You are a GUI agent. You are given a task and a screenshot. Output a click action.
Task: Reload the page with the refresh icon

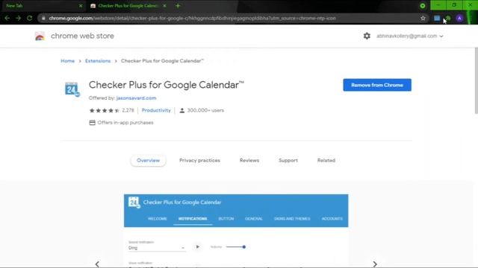(29, 18)
